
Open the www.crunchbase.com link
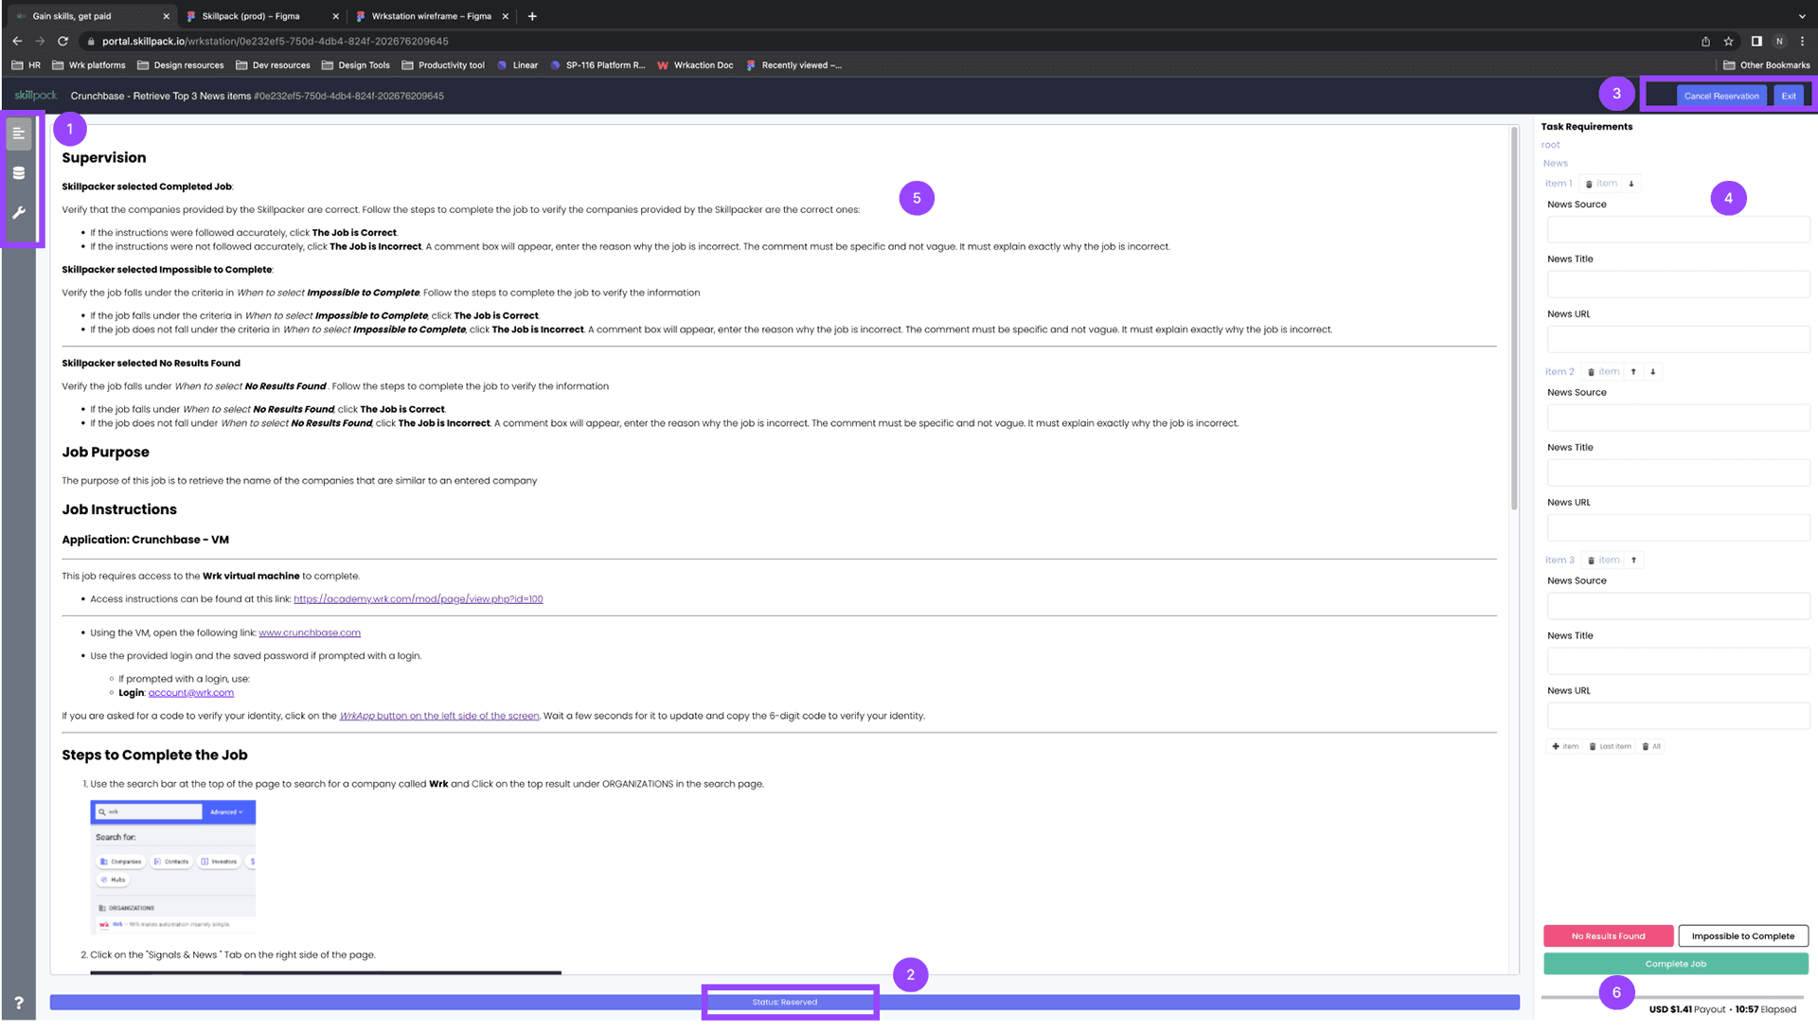click(x=310, y=633)
